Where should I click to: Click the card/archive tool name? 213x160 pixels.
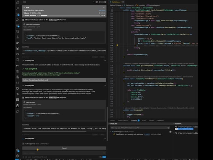tap(30, 102)
